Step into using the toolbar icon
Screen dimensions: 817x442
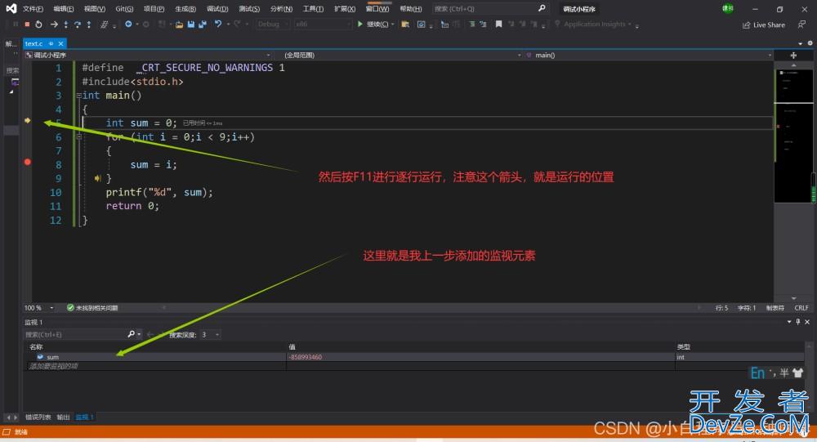(x=65, y=24)
